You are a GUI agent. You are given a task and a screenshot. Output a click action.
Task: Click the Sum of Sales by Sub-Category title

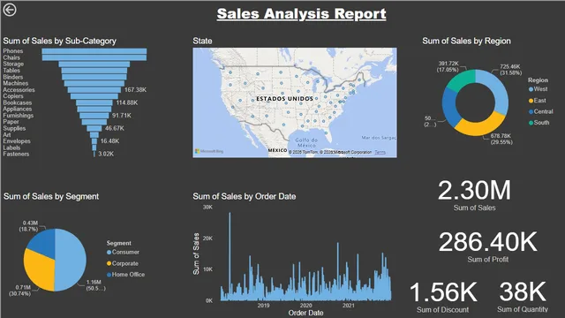[x=60, y=42]
